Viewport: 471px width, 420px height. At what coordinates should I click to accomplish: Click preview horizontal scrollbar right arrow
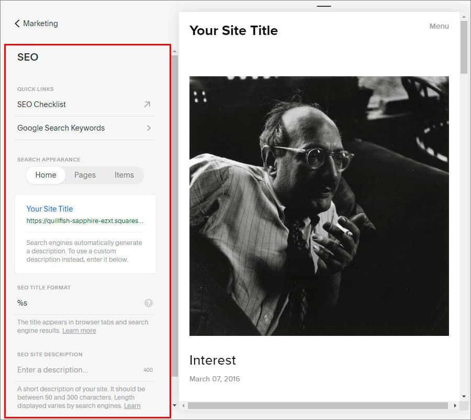455,405
